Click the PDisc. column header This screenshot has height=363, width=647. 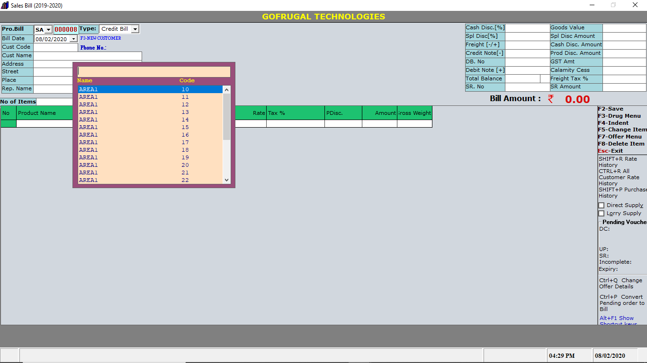pos(343,113)
